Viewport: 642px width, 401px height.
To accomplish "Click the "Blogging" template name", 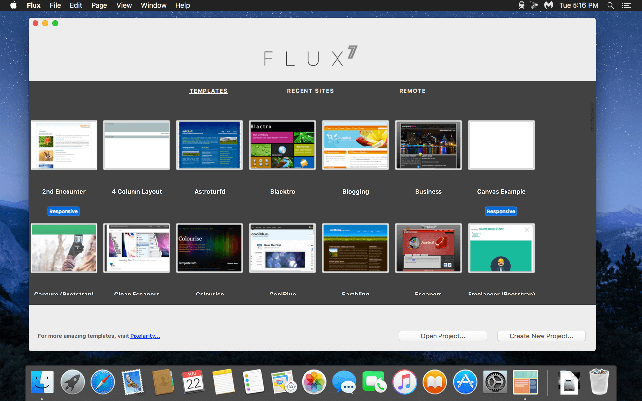I will coord(356,192).
